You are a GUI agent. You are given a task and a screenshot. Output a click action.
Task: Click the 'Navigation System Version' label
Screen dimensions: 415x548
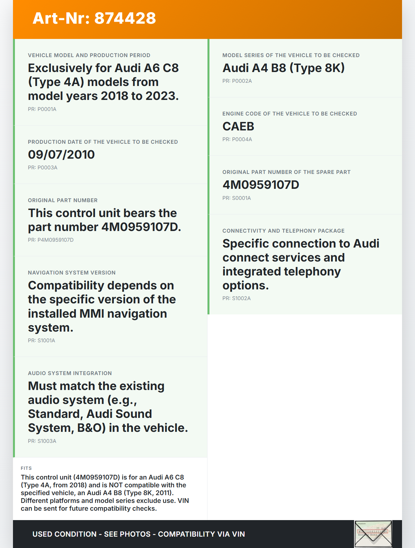[72, 273]
